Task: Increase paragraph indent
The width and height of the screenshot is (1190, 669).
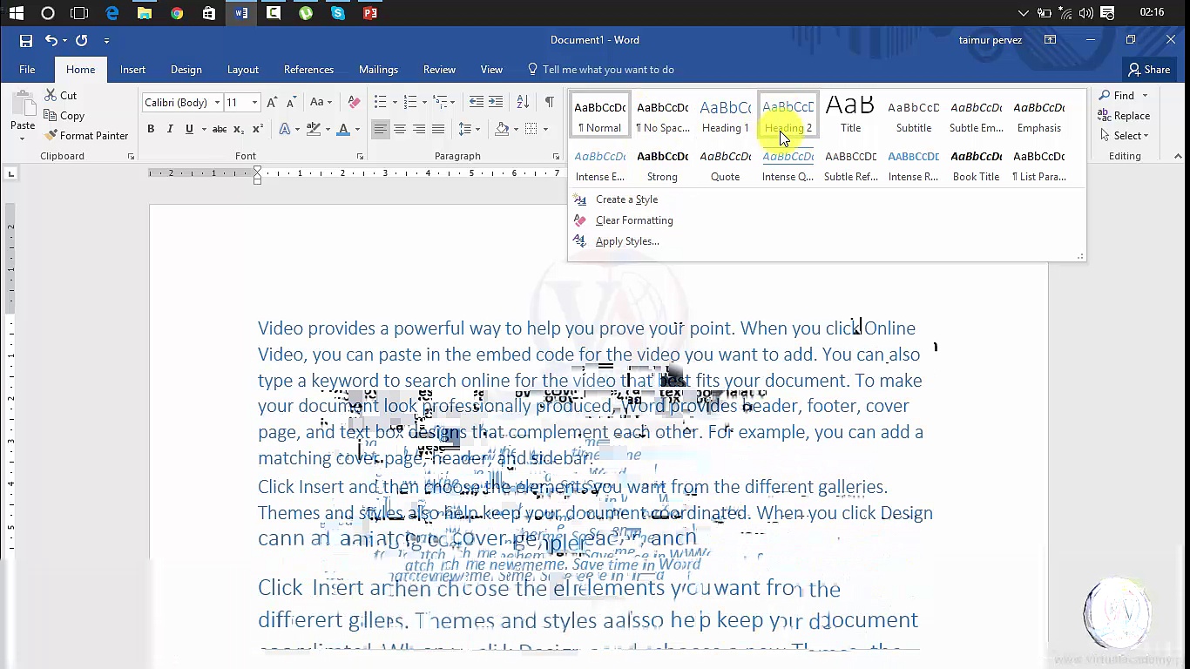Action: [x=496, y=103]
